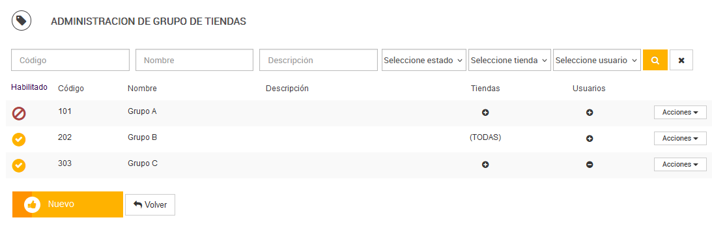Toggle enabled checkmark of Grupo C
Image resolution: width=712 pixels, height=237 pixels.
point(19,165)
